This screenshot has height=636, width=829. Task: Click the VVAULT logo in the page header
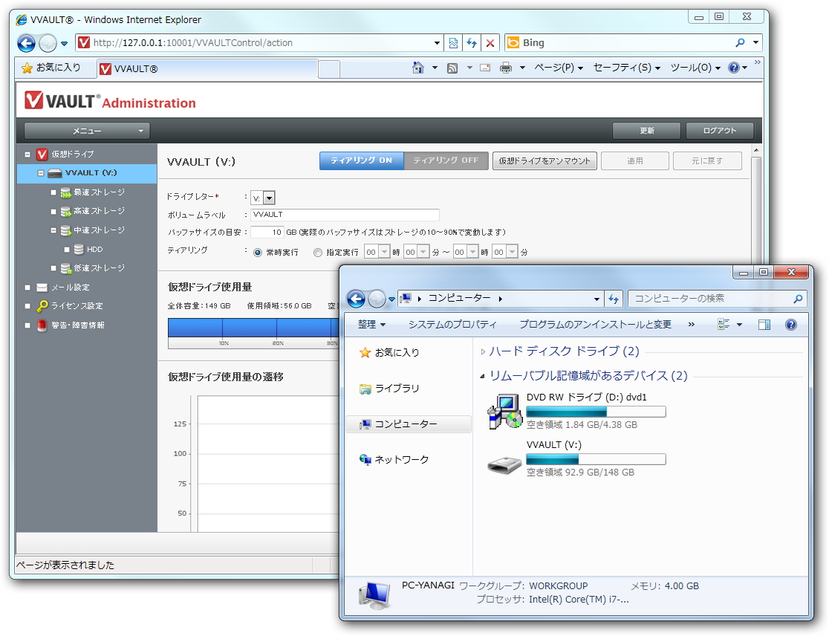coord(33,99)
